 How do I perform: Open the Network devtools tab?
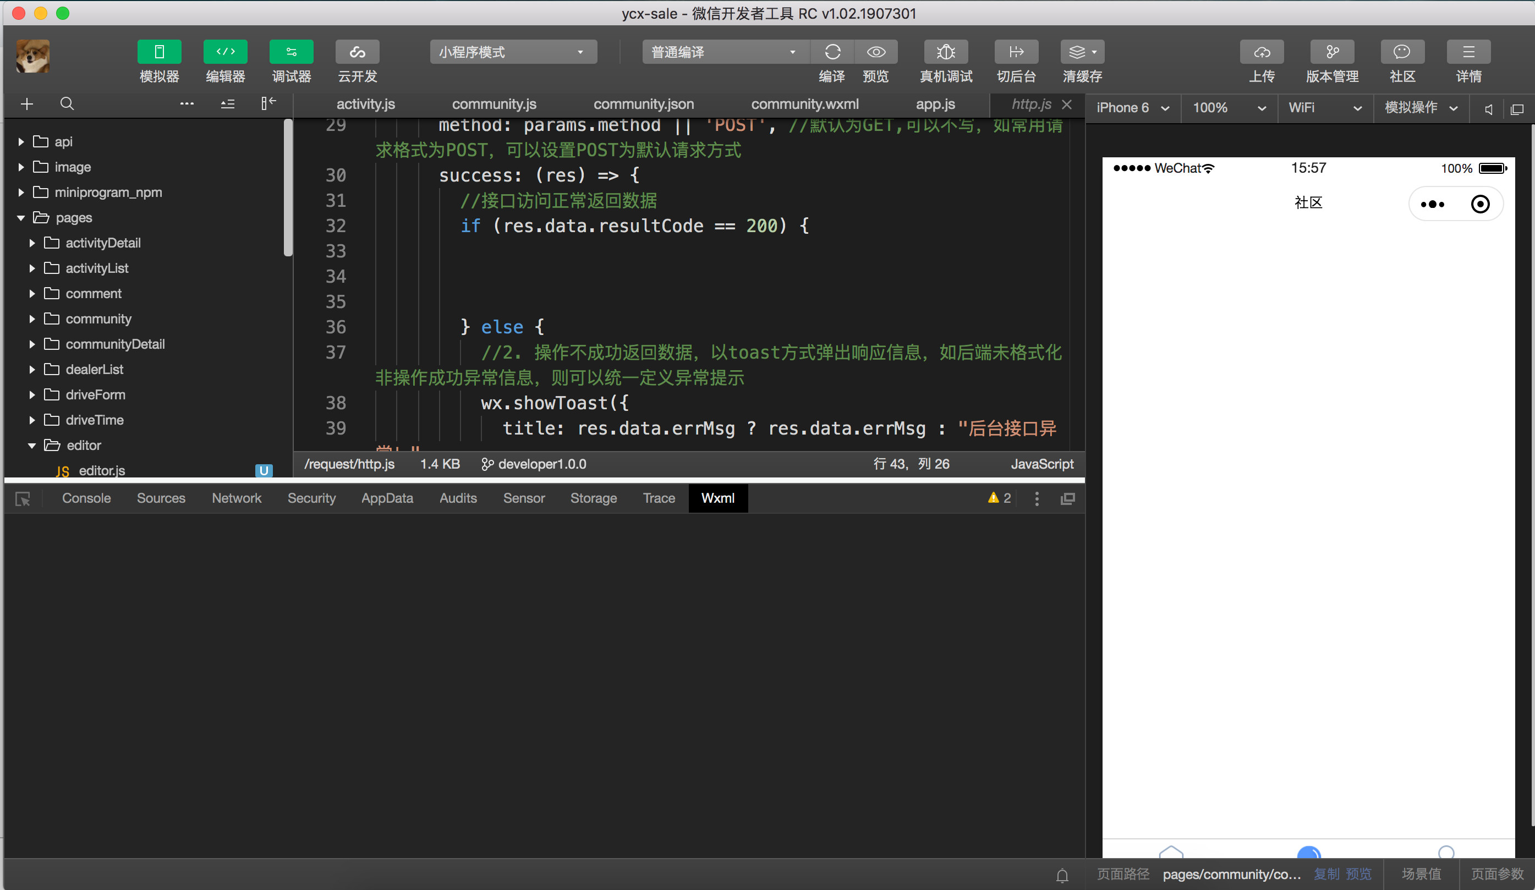pyautogui.click(x=237, y=498)
